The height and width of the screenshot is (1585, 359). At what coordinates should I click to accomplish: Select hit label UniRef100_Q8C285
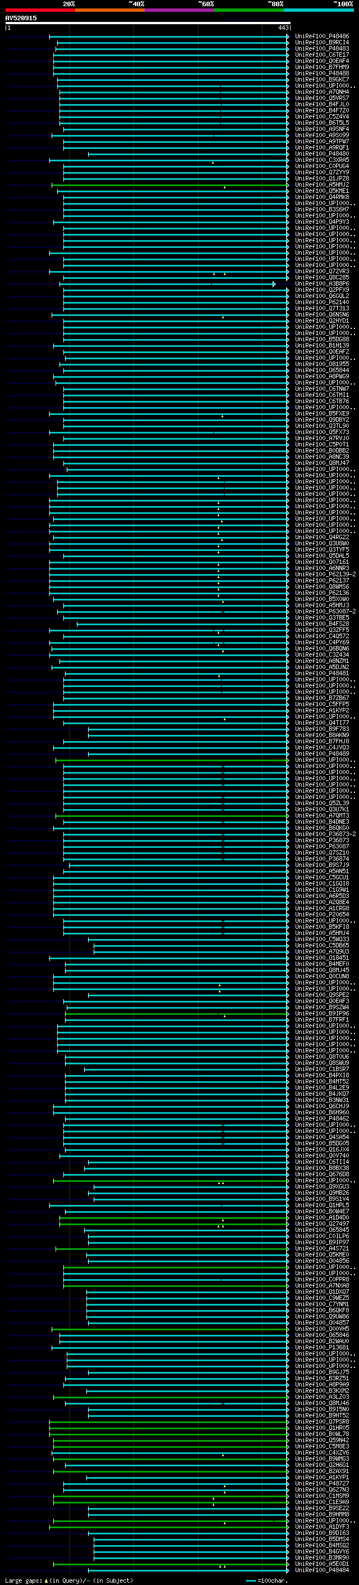tap(322, 278)
